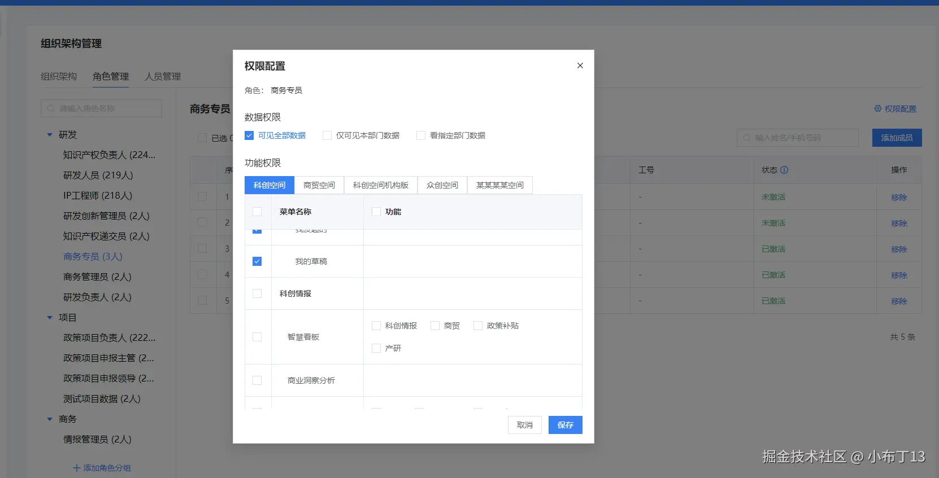Uncheck the 我的草稿 checkbox
939x478 pixels.
pos(257,261)
